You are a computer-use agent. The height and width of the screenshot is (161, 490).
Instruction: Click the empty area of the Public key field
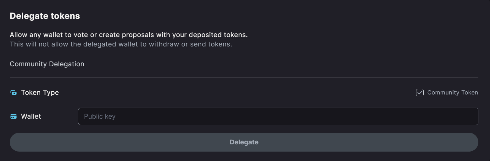coord(296,116)
